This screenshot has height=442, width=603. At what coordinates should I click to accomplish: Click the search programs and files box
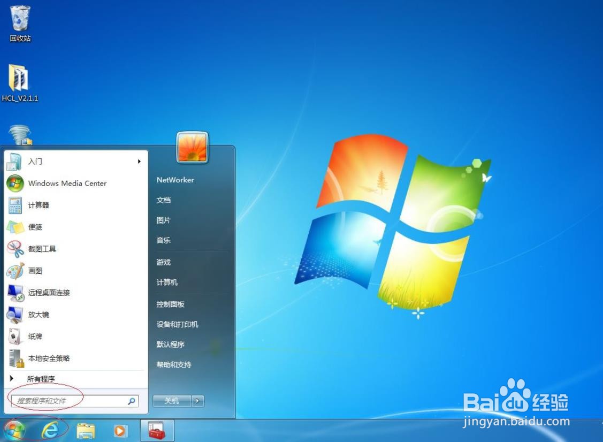coord(74,401)
